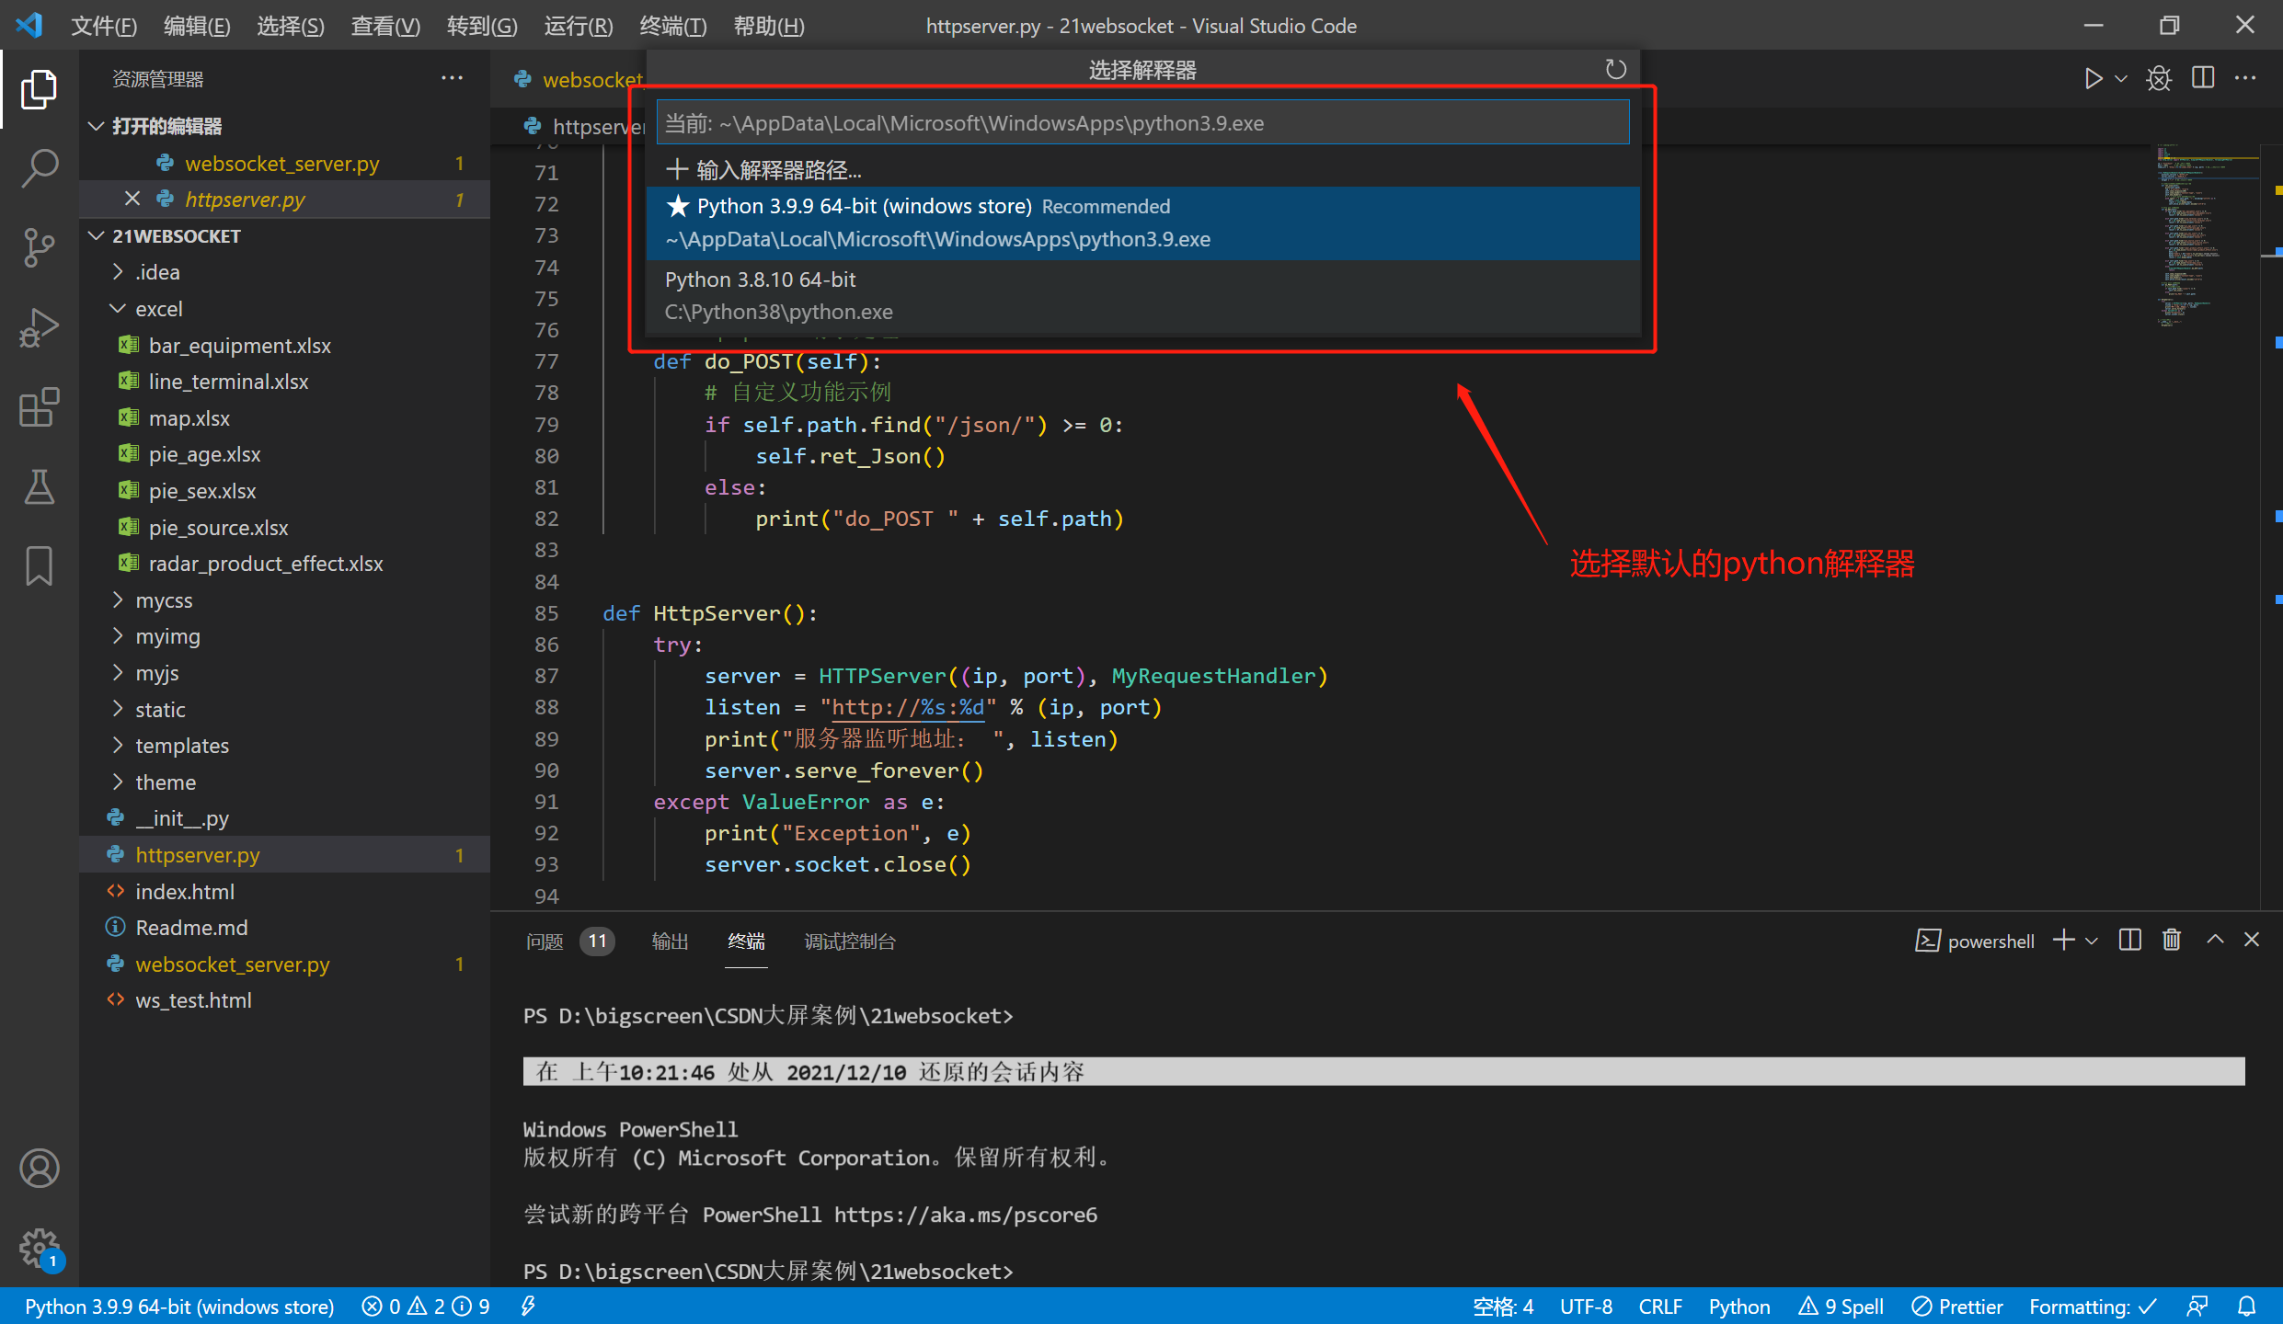Open the Search sidebar

click(39, 167)
